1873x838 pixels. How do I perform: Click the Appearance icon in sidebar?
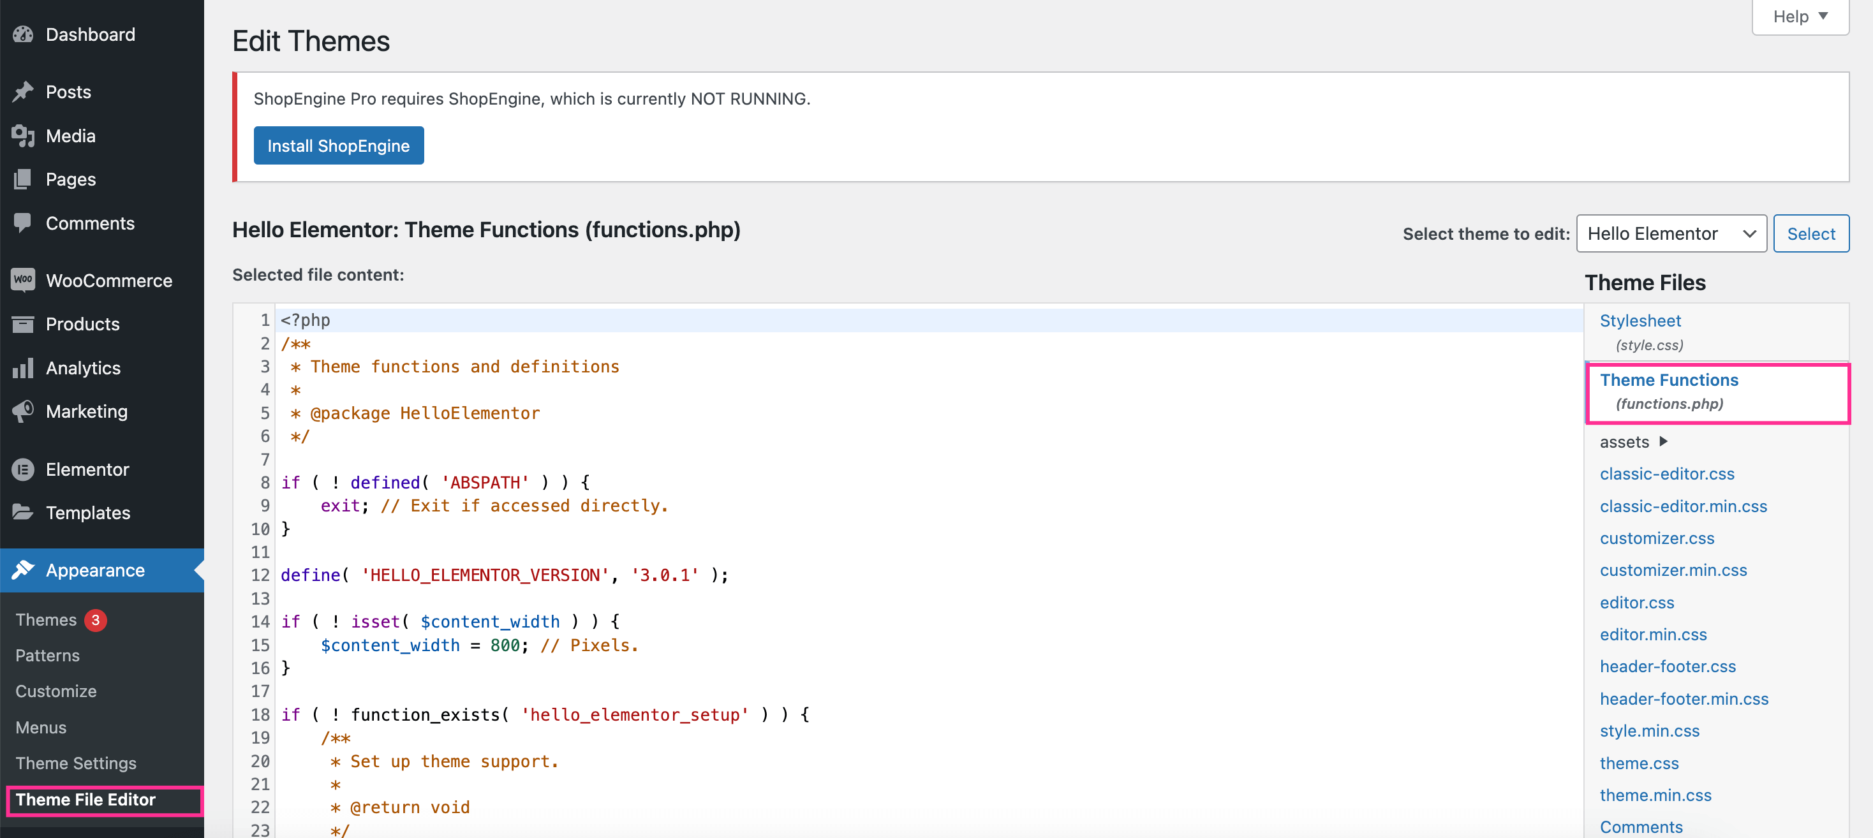(x=23, y=570)
